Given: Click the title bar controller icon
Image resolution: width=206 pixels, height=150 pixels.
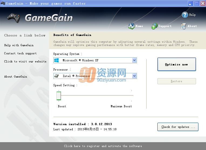Looking at the screenshot, I should tap(3, 3).
